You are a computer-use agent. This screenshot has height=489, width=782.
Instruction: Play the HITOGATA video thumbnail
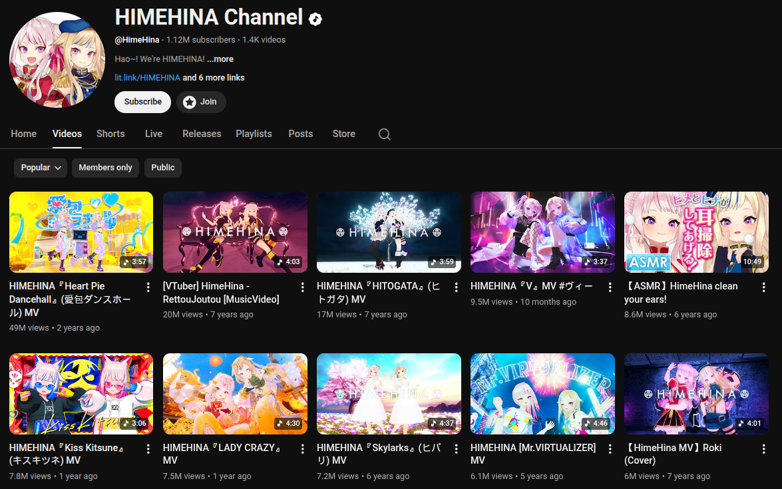click(389, 232)
